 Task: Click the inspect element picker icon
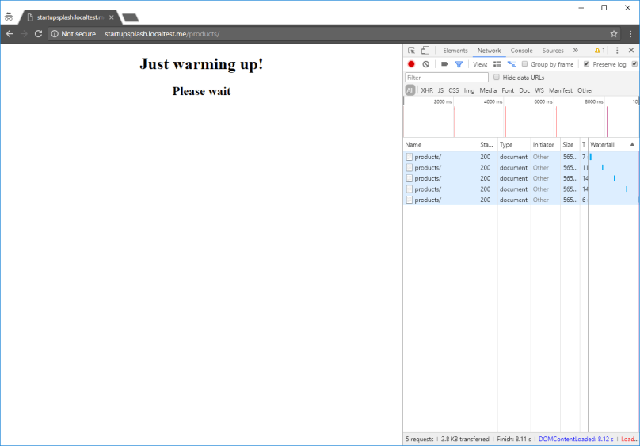click(x=412, y=51)
